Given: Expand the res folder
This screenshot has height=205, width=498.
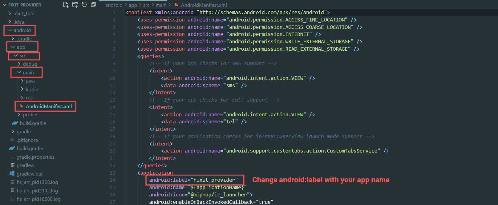Looking at the screenshot, I should click(x=22, y=98).
